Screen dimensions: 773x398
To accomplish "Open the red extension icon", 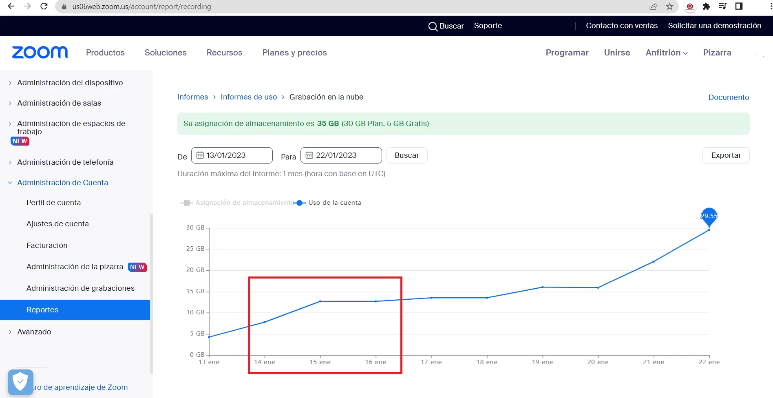I will tap(690, 6).
